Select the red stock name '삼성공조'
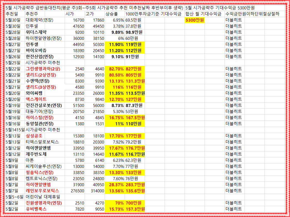 (x=34, y=136)
